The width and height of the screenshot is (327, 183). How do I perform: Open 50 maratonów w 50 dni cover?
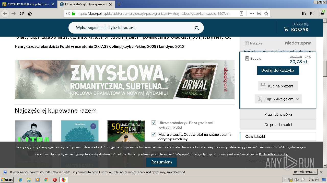pyautogui.click(x=126, y=144)
